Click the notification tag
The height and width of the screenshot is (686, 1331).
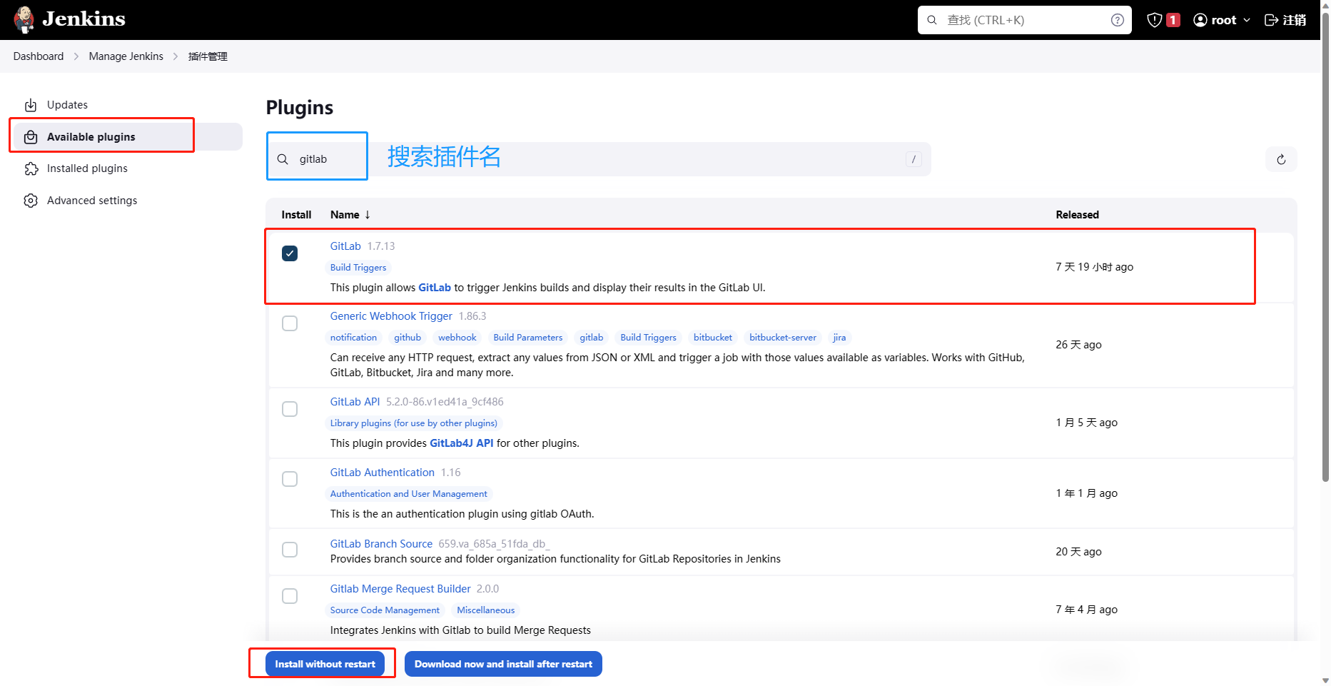(x=353, y=338)
